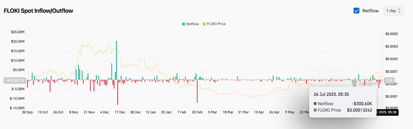Click the tooltip FLOKI Price value $0.00013242
Image resolution: width=413 pixels, height=129 pixels.
(x=360, y=110)
